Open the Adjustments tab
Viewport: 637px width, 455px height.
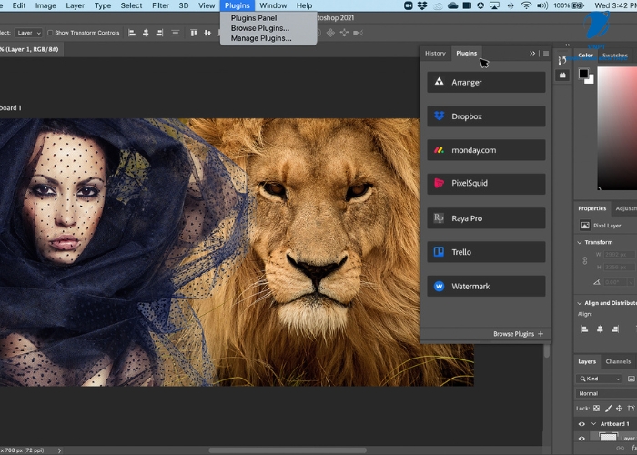click(x=626, y=208)
